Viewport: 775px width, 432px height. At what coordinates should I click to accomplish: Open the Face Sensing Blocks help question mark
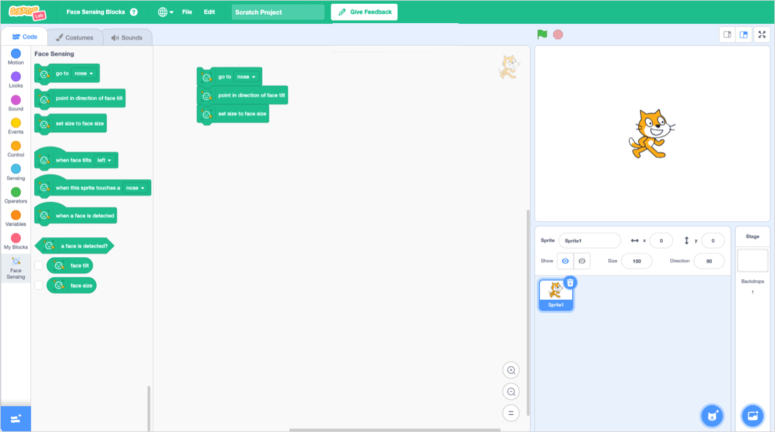tap(134, 12)
